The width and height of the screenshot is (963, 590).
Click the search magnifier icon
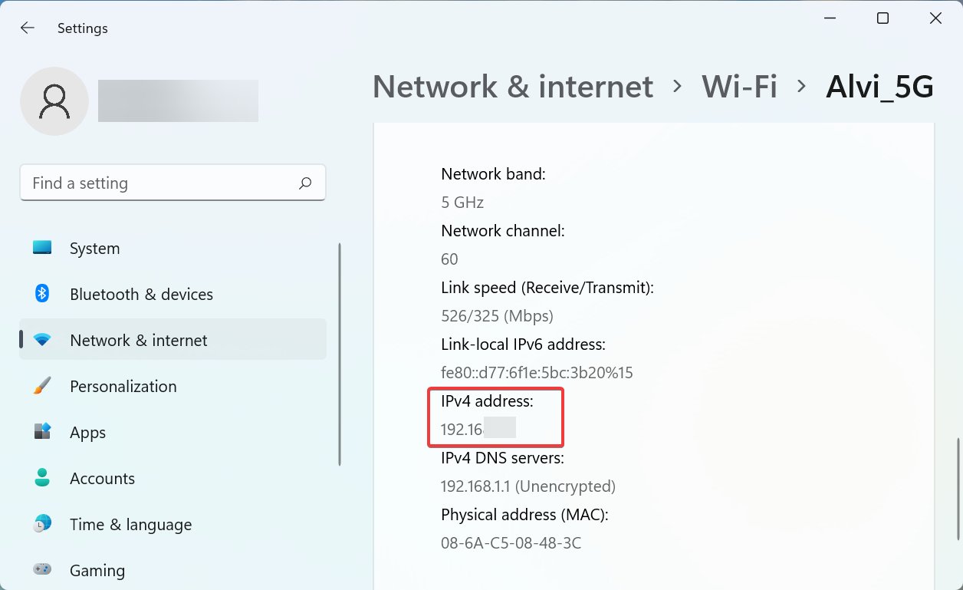305,183
